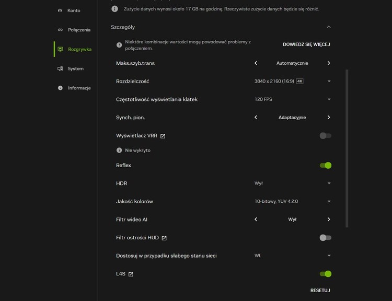Open the Jakość kolorów dropdown

pos(292,201)
